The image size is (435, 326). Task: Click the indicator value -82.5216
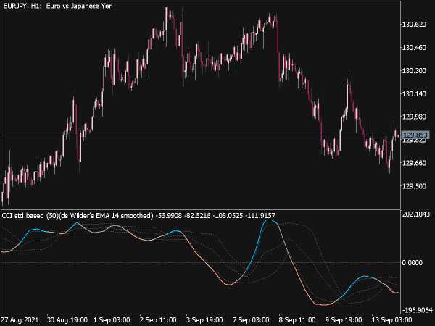click(197, 216)
